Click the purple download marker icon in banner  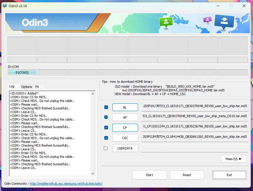[207, 20]
